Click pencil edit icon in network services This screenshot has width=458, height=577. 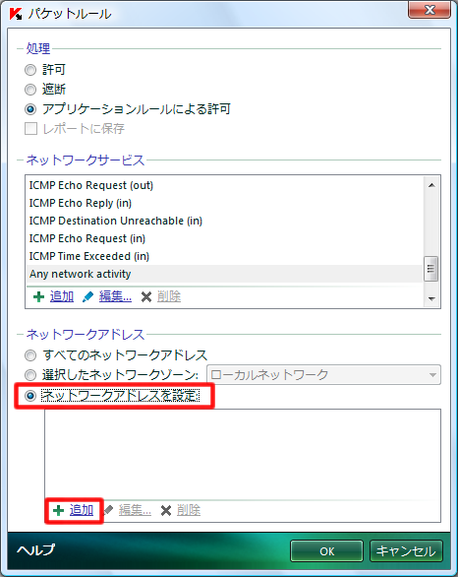[87, 297]
